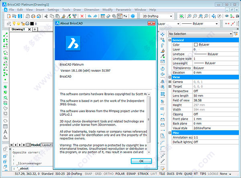
Task: Click the Array tool in modify toolbar
Action: (x=162, y=94)
